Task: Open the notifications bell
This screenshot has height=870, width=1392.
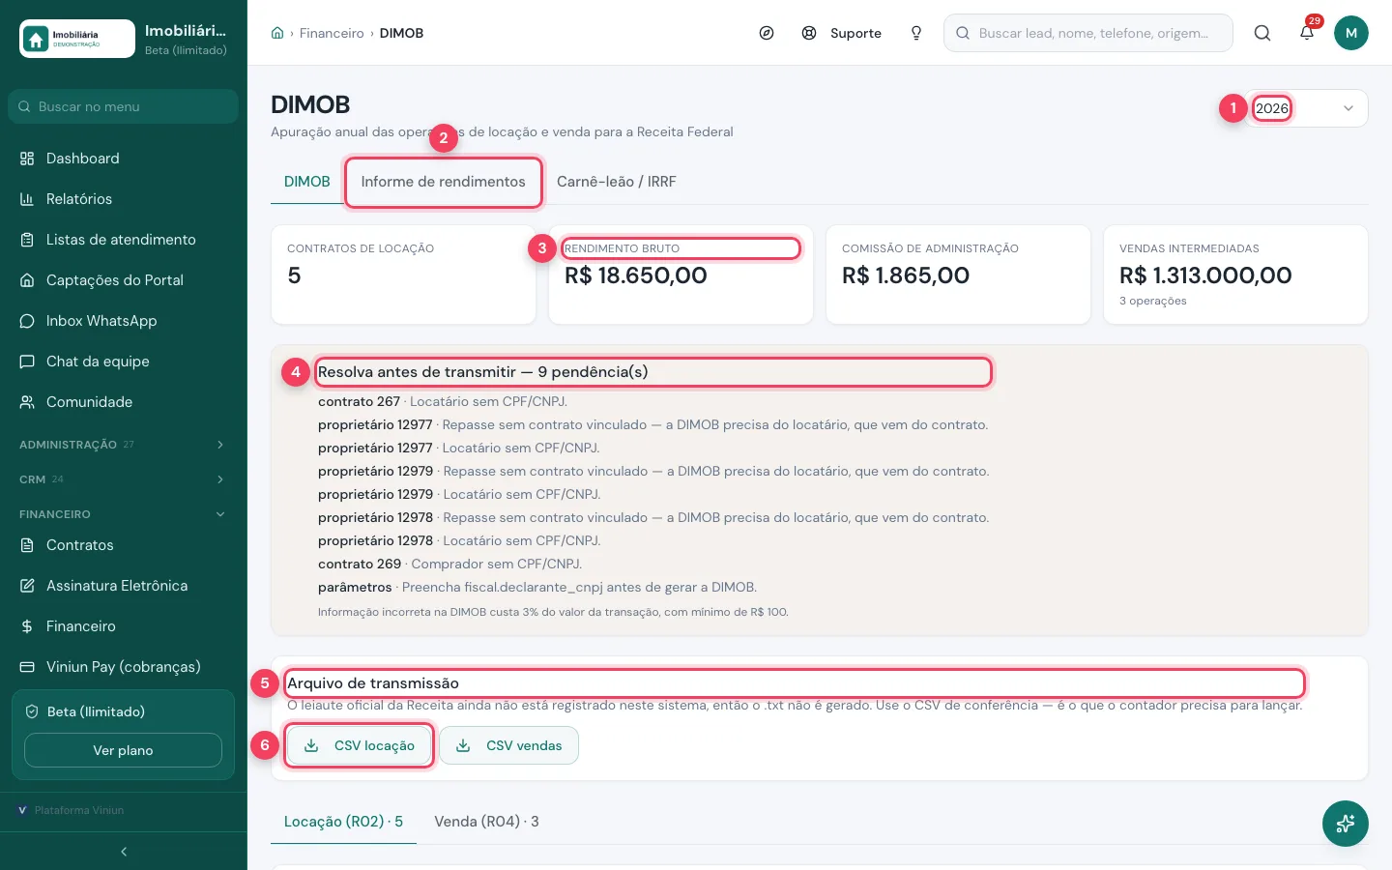Action: (1307, 33)
